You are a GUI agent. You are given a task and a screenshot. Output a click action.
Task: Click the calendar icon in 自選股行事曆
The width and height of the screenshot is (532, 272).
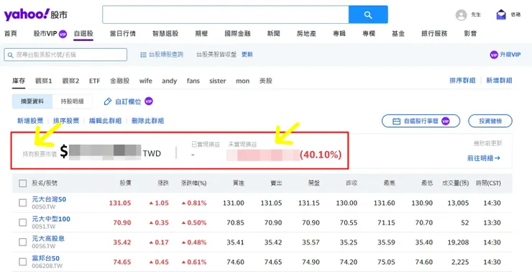click(x=396, y=121)
